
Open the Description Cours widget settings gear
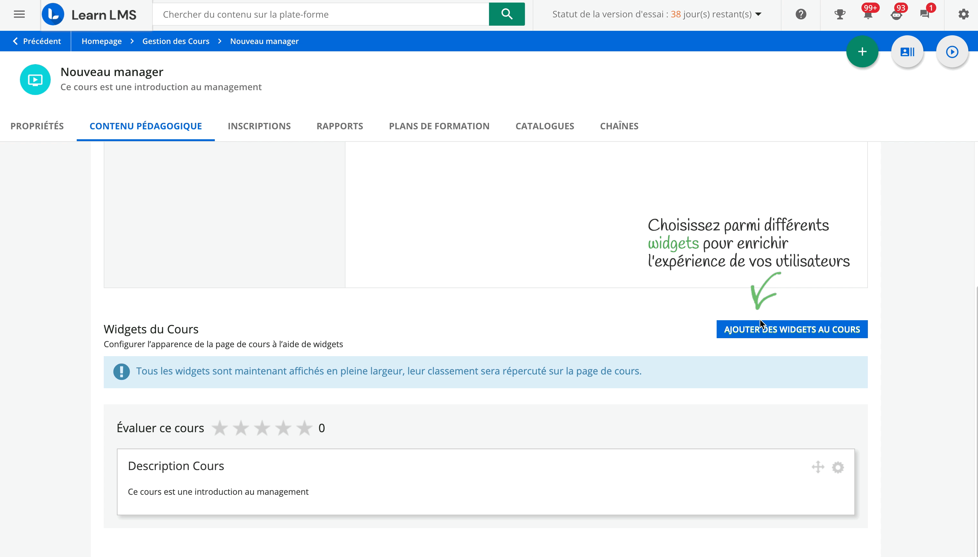tap(838, 467)
